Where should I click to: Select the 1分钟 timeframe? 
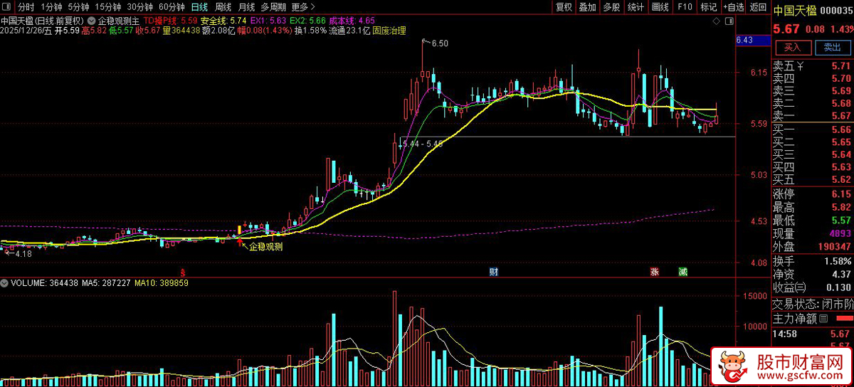52,7
